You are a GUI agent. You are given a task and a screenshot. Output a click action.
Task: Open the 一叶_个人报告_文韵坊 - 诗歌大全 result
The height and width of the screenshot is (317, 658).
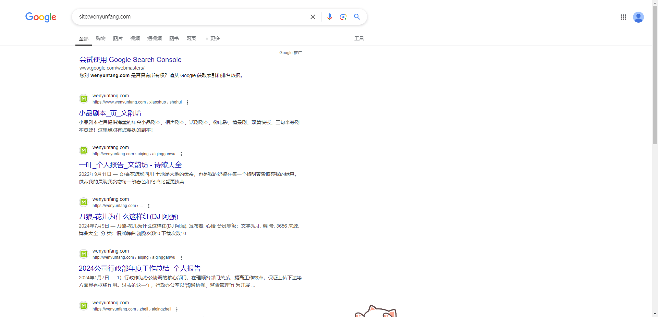[130, 165]
